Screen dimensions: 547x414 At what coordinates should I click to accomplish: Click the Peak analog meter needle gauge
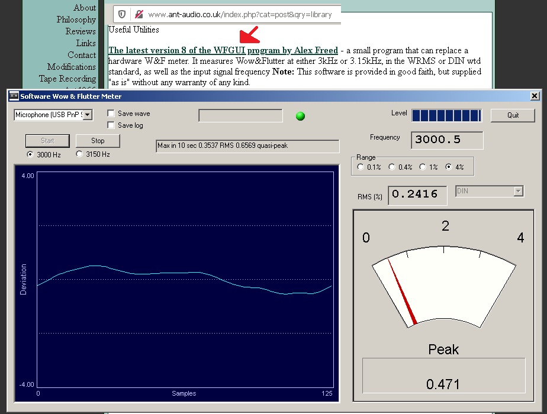[444, 287]
